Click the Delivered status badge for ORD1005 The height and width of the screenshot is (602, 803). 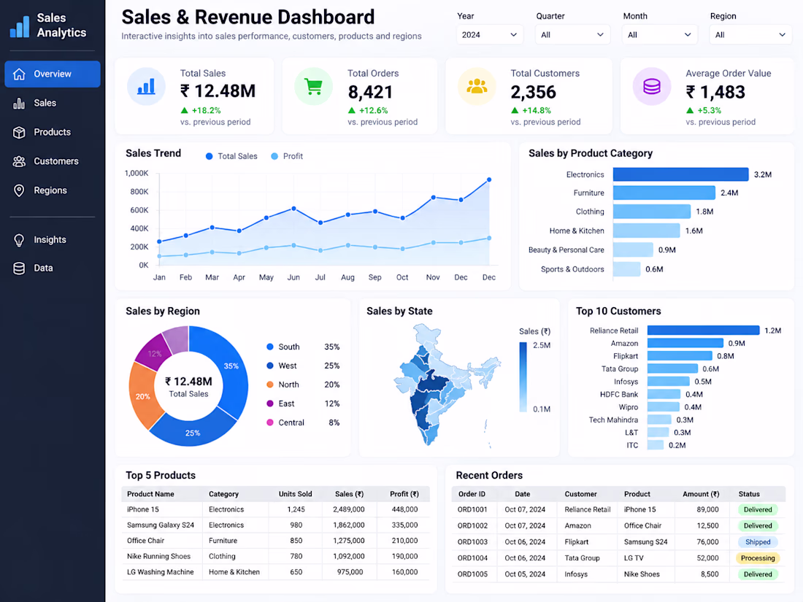tap(758, 574)
